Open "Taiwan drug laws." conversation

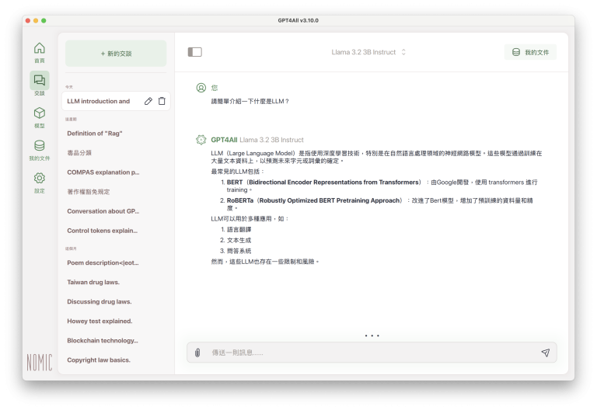click(93, 283)
